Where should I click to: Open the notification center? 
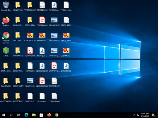click(153, 115)
